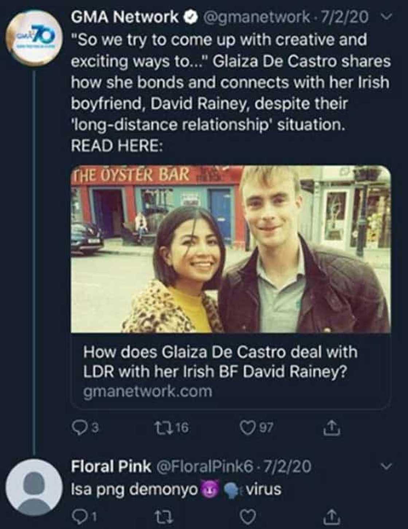
Task: Expand Floral Pink reply options chevron
Action: pos(388,466)
